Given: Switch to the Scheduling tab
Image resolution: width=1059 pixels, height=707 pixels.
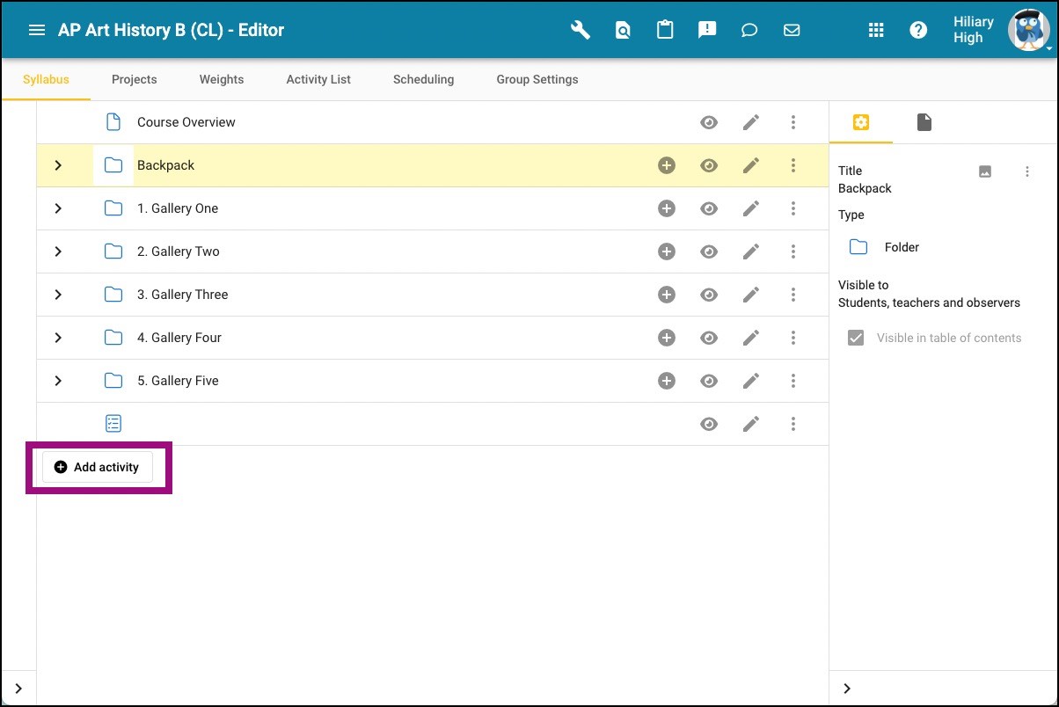Looking at the screenshot, I should point(423,79).
